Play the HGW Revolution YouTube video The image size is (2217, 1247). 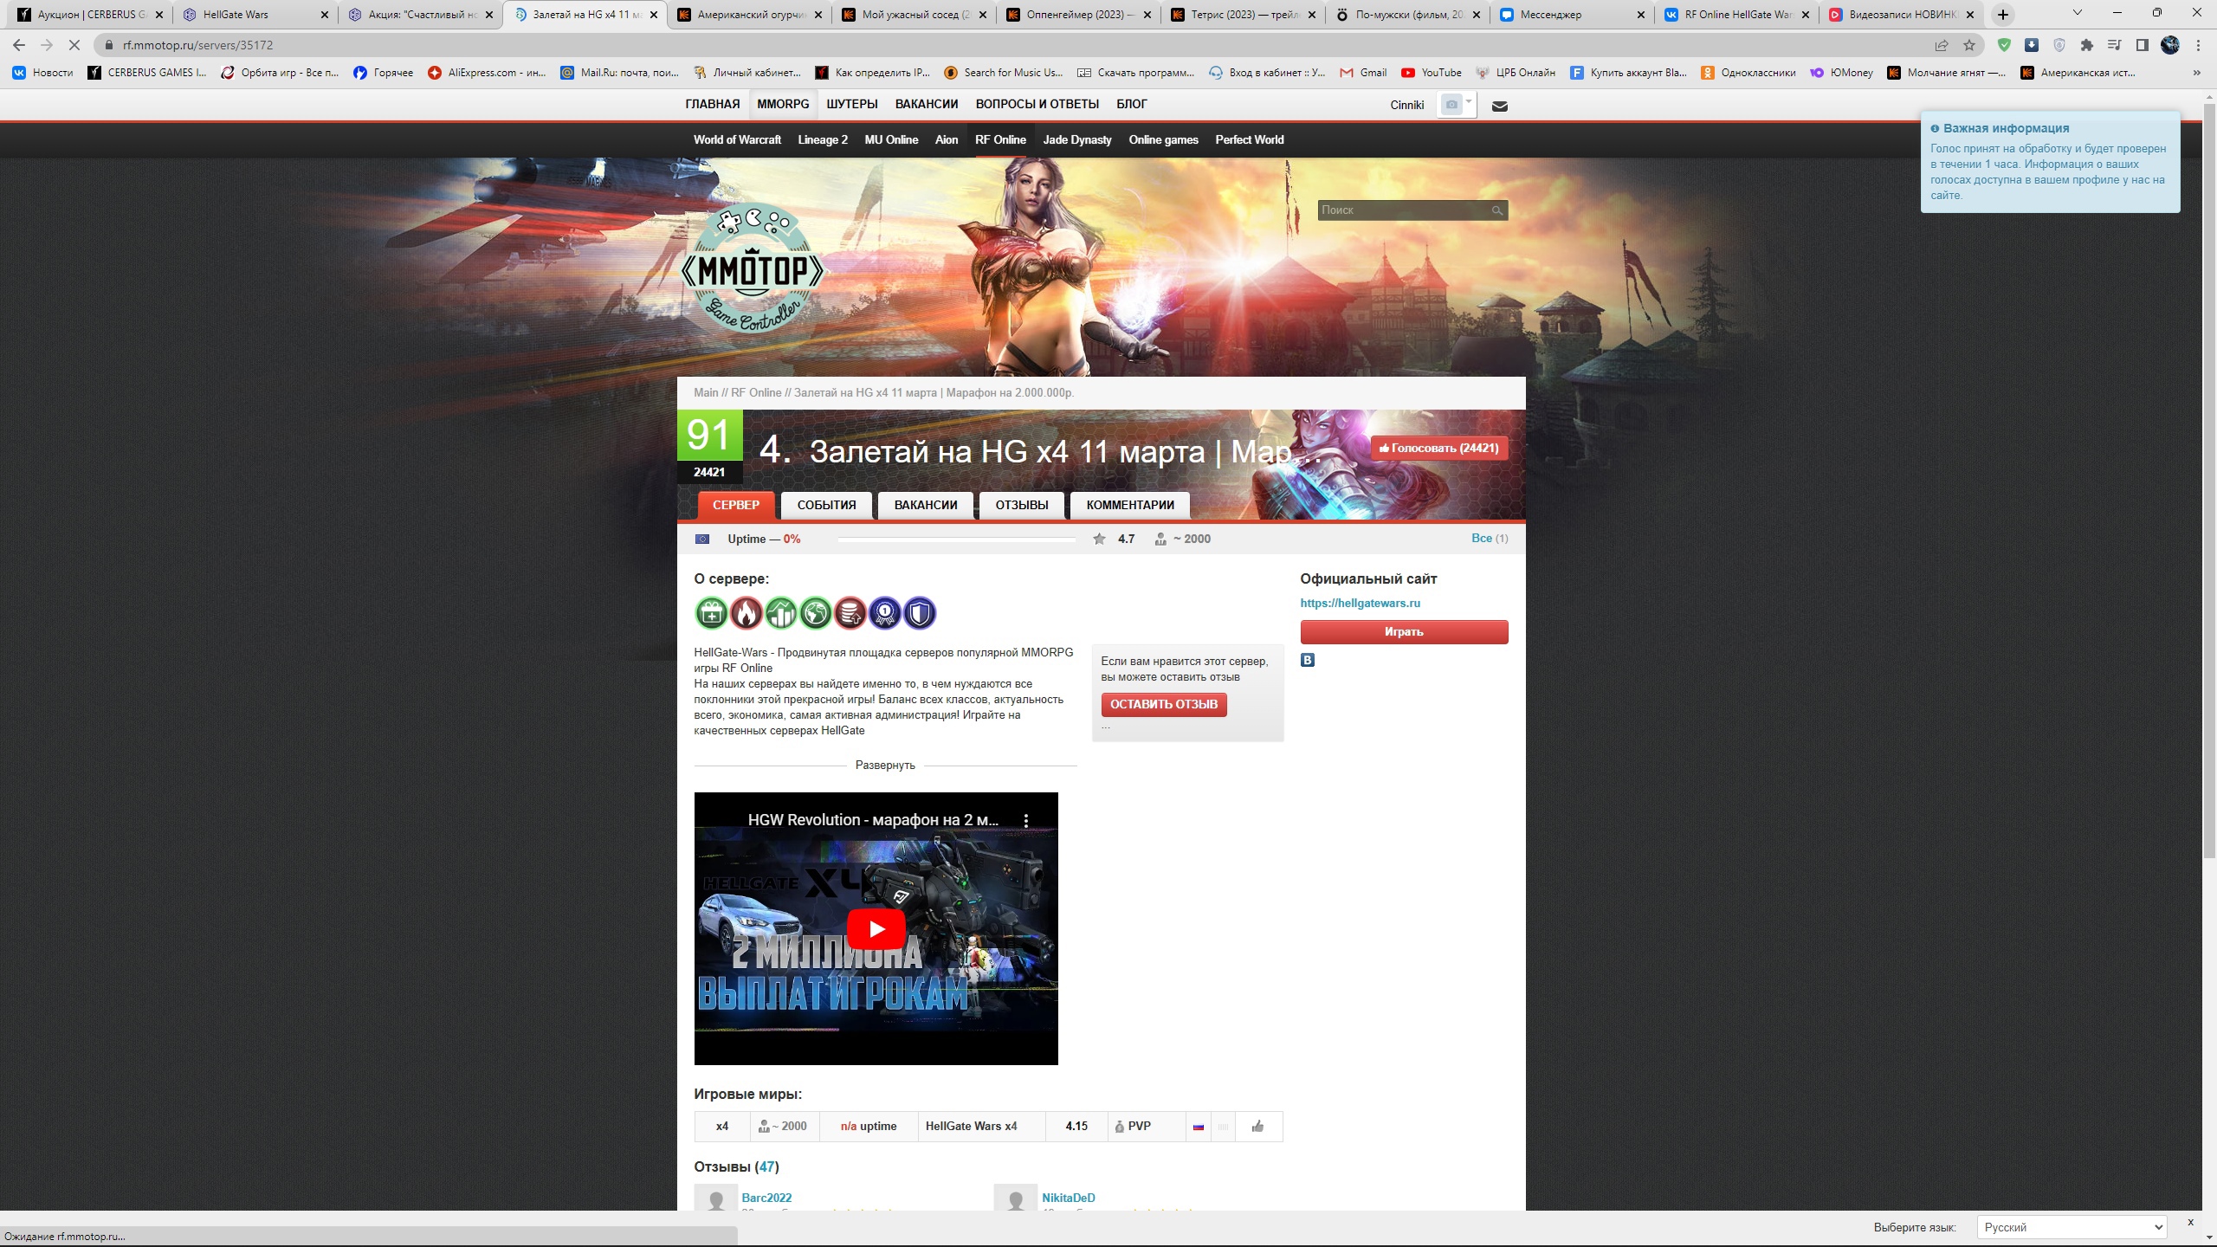pos(876,929)
